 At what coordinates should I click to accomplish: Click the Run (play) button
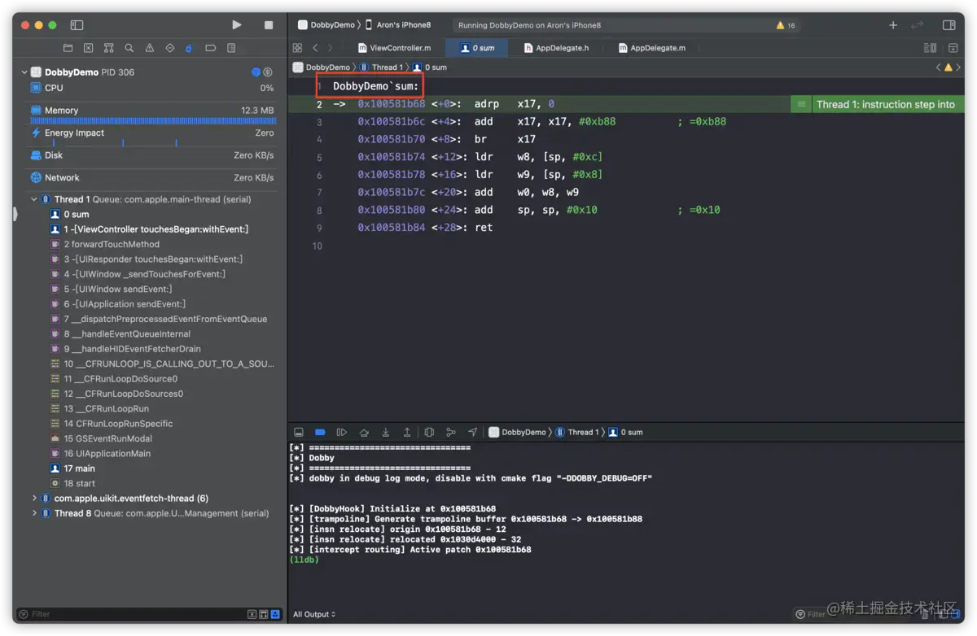(x=236, y=25)
